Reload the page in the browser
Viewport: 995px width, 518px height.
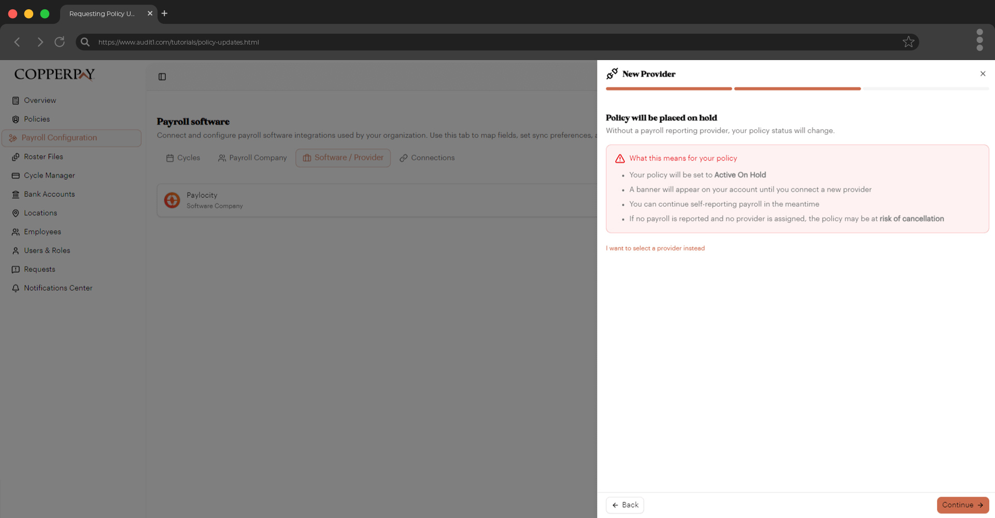click(x=60, y=42)
